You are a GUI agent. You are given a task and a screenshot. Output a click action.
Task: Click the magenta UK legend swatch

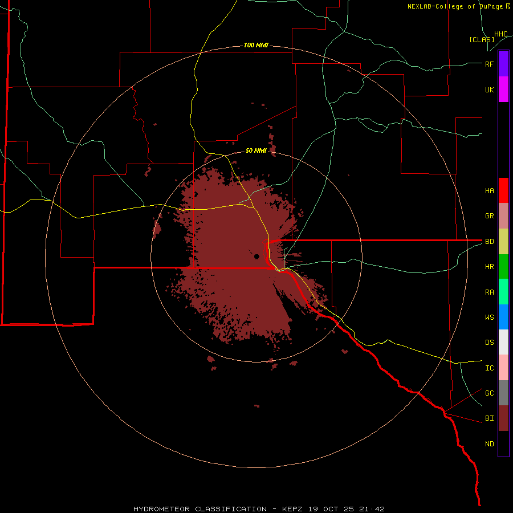pos(503,89)
